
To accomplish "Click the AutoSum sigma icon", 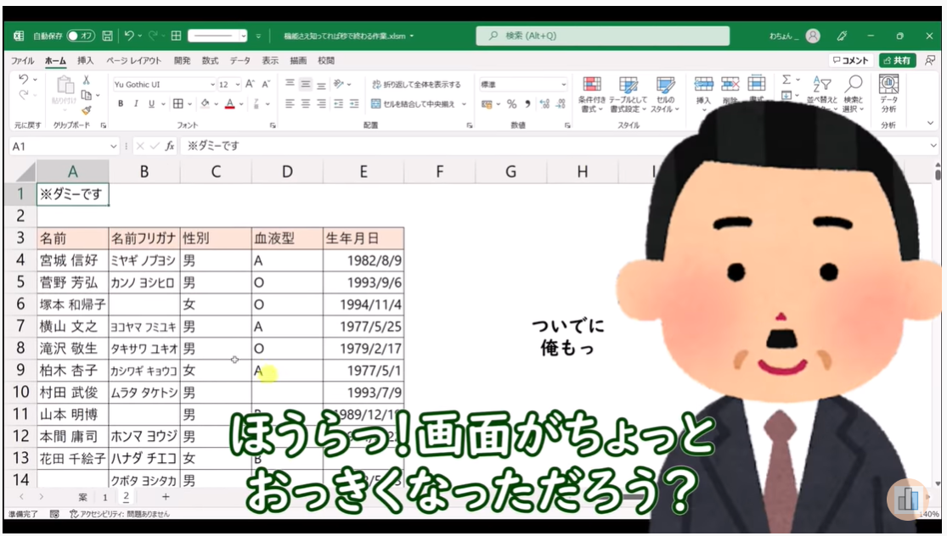I will pos(786,80).
